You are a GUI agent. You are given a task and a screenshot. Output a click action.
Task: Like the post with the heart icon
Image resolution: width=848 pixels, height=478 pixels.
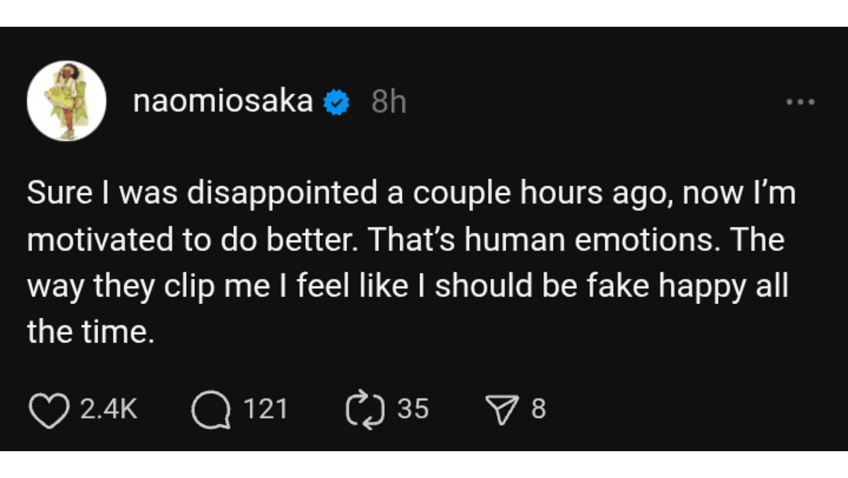pyautogui.click(x=49, y=410)
